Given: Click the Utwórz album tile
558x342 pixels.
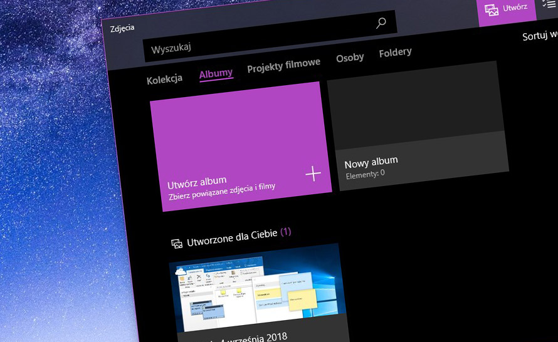Looking at the screenshot, I should (241, 147).
